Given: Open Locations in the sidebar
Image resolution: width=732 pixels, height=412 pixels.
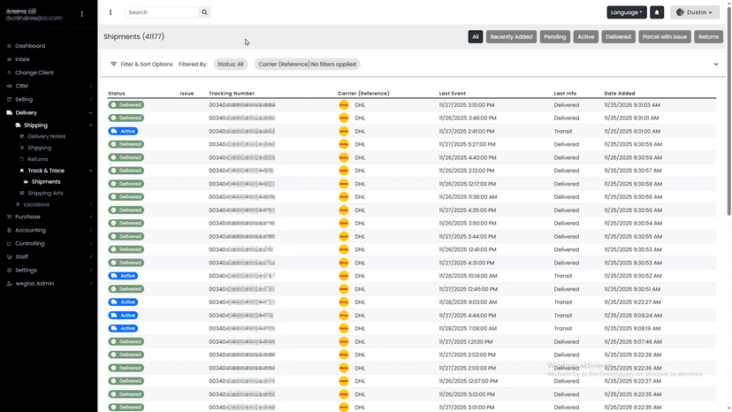Looking at the screenshot, I should tap(36, 204).
